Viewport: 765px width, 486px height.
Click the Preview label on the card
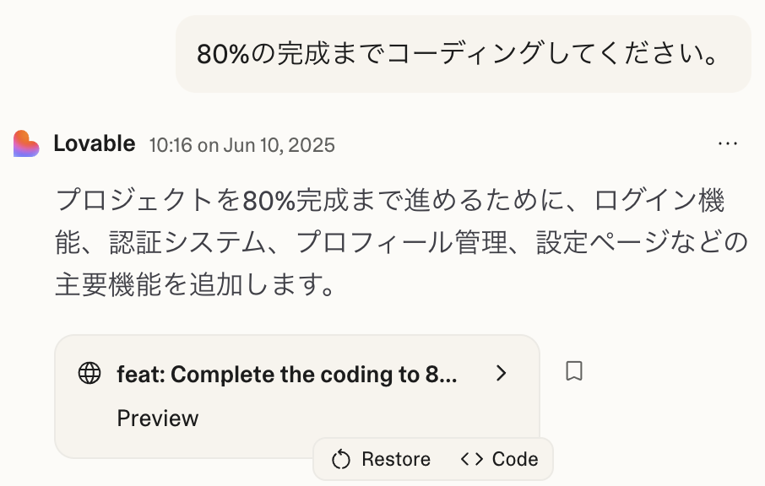coord(158,418)
